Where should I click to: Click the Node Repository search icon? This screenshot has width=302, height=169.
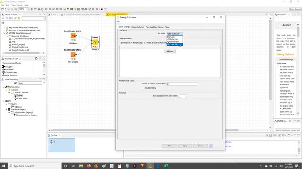click(x=16, y=83)
